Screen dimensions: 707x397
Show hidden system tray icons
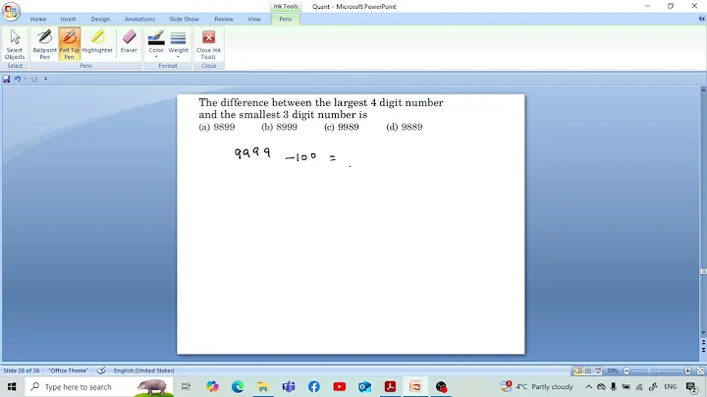(x=588, y=386)
